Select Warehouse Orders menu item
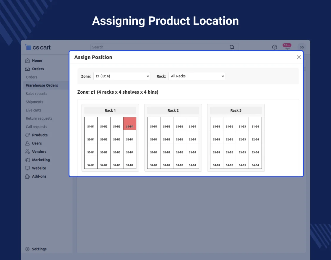Screen dimensions: 331x260 (42, 85)
